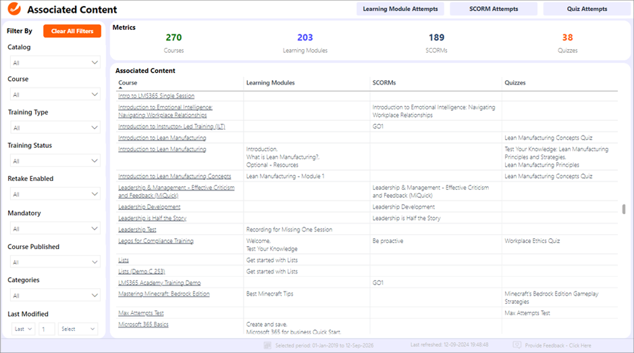Open the Retake Enabled filter dropdown
The width and height of the screenshot is (634, 353).
(x=55, y=194)
